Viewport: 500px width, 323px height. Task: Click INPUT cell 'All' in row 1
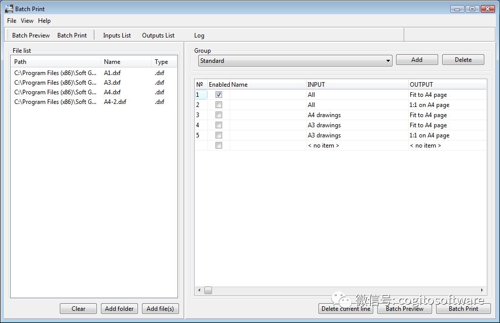point(357,95)
